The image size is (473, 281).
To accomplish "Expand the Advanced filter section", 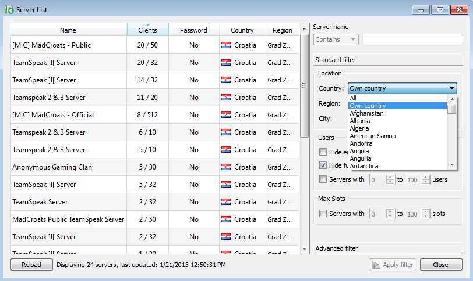I will 388,248.
